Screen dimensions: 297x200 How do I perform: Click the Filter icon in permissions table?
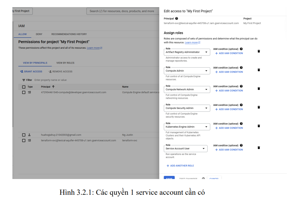(24, 80)
